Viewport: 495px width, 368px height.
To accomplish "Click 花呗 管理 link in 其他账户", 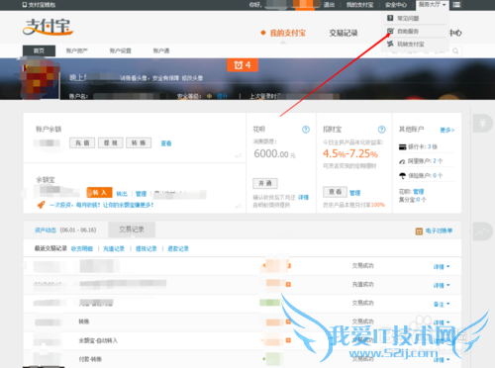I will point(419,192).
